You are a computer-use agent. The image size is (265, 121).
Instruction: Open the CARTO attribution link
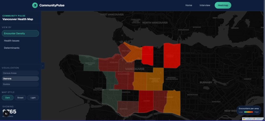click(x=259, y=119)
